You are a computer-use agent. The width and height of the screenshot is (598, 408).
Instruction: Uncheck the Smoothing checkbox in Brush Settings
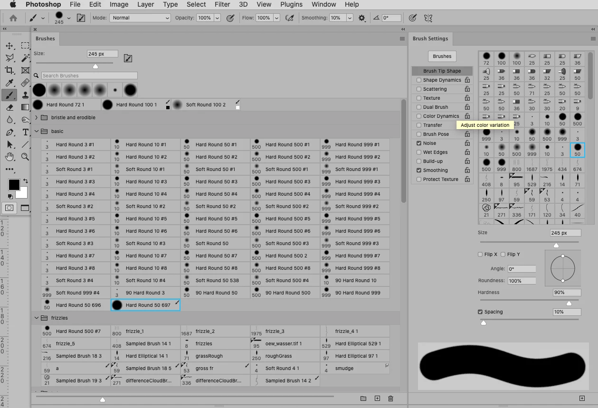click(x=418, y=170)
